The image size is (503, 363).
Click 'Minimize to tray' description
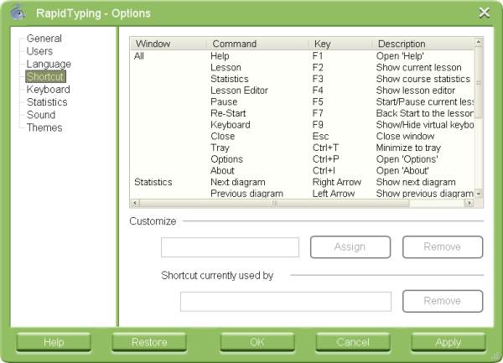pos(408,148)
